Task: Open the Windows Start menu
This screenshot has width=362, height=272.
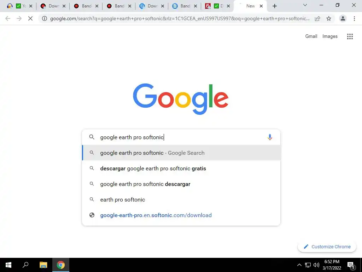Action: tap(8, 265)
